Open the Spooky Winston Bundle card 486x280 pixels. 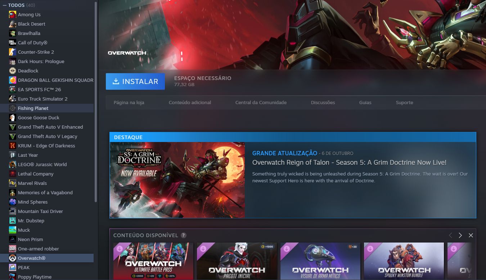pos(404,261)
